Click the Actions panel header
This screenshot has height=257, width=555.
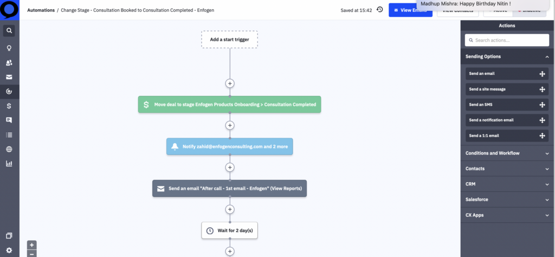click(x=507, y=25)
